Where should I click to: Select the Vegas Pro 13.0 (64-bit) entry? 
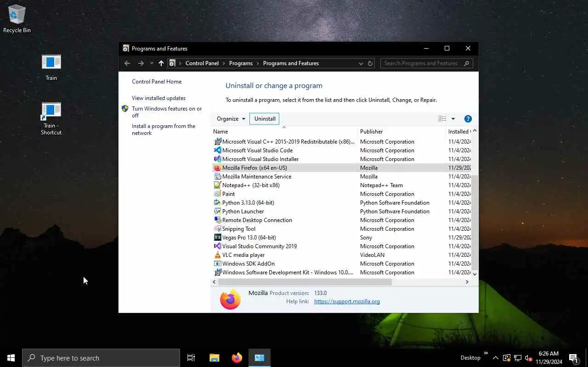pyautogui.click(x=342, y=238)
